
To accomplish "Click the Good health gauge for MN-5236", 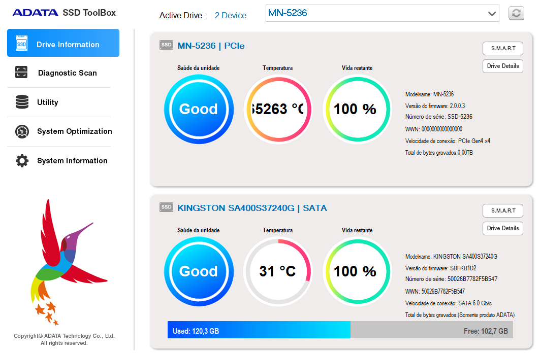I will click(x=199, y=109).
